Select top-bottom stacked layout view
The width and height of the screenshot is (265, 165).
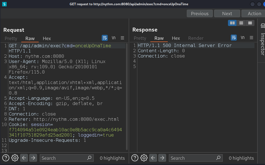click(x=241, y=23)
